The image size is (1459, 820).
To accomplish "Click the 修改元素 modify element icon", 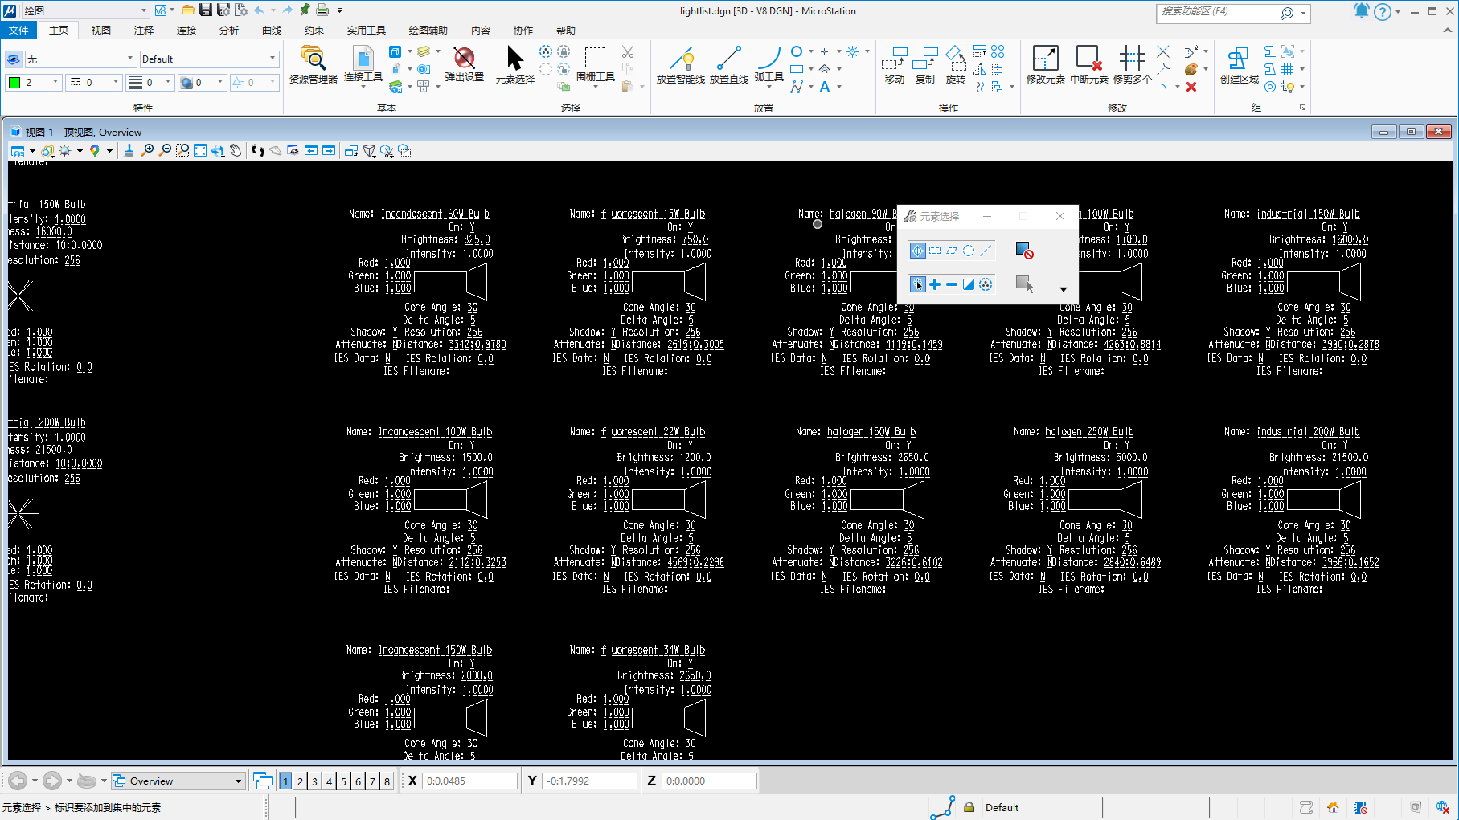I will click(x=1045, y=64).
